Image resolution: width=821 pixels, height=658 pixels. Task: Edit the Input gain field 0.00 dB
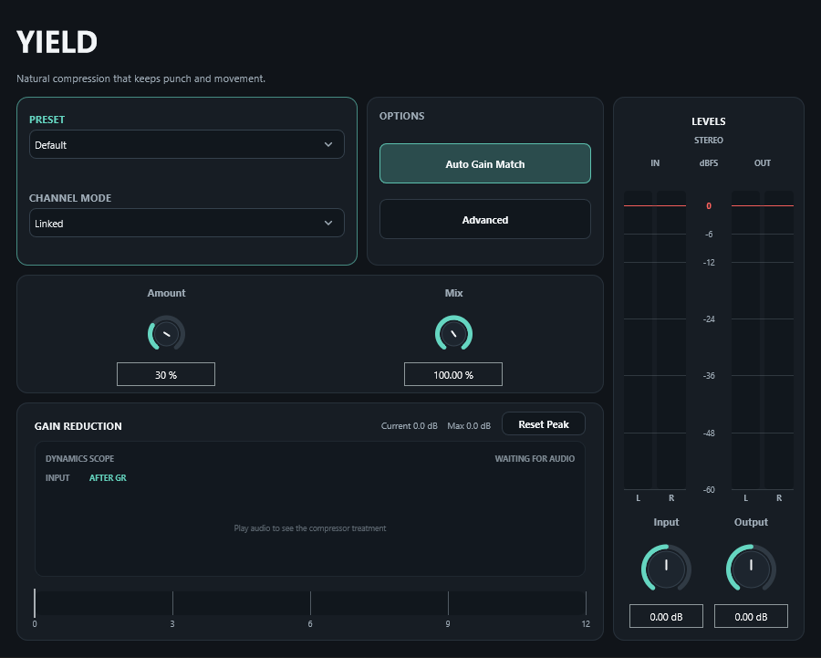click(666, 617)
